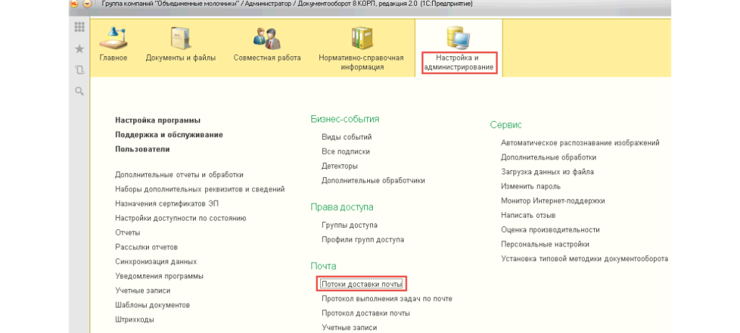Open History icon in left sidebar

coord(79,70)
